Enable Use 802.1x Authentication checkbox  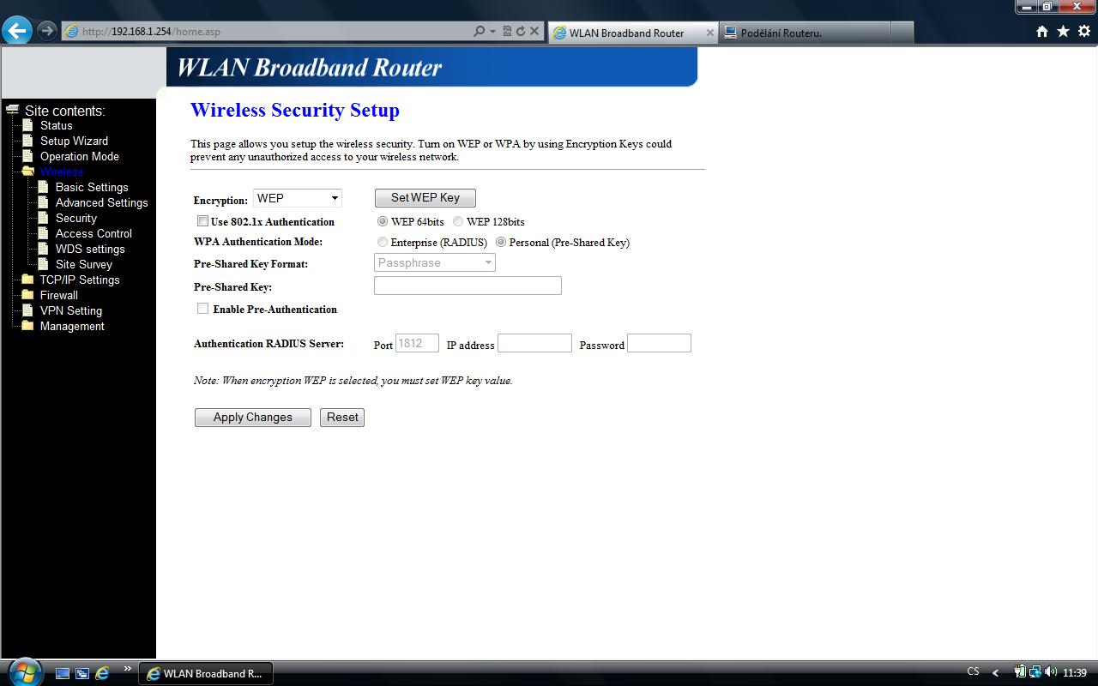202,221
